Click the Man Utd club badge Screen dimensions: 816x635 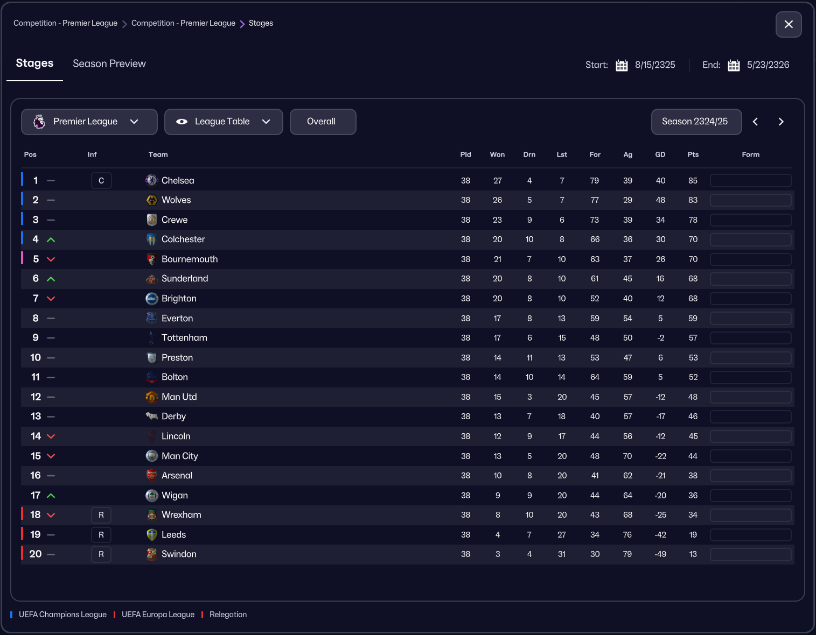pyautogui.click(x=152, y=397)
